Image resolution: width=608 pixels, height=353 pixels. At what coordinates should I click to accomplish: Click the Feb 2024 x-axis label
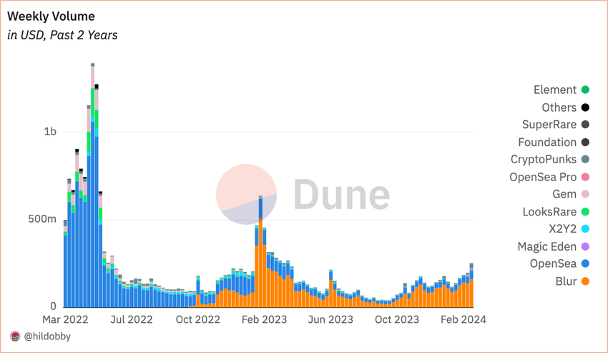pos(463,319)
